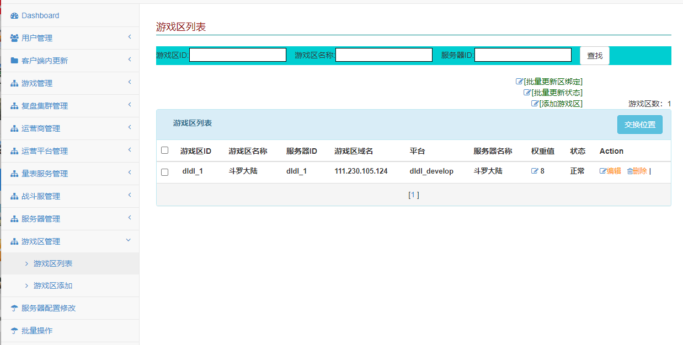Click the 删除 trash icon in Action column
683x345 pixels.
pos(629,171)
